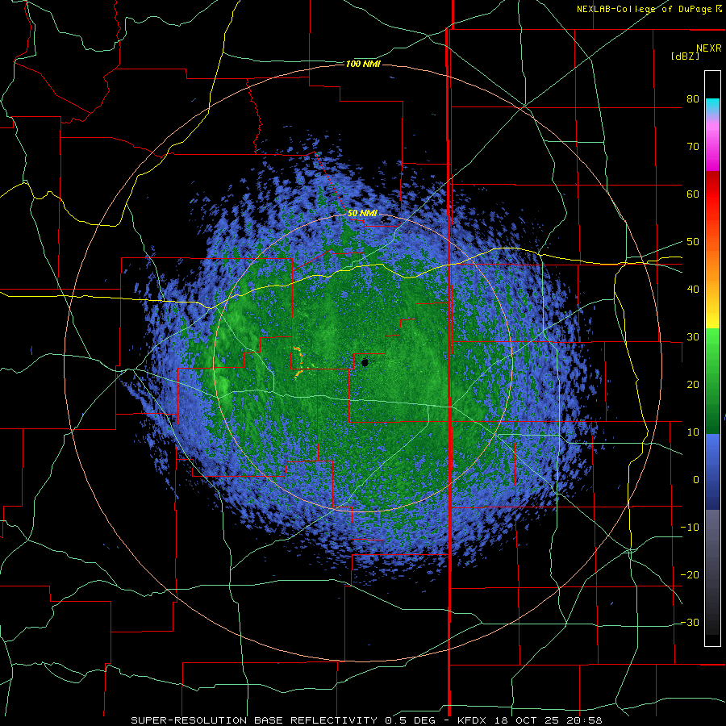Click the 80 dBZ scale label
The width and height of the screenshot is (726, 726).
point(693,99)
